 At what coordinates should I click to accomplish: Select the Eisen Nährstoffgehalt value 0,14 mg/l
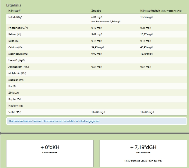tap(146, 41)
